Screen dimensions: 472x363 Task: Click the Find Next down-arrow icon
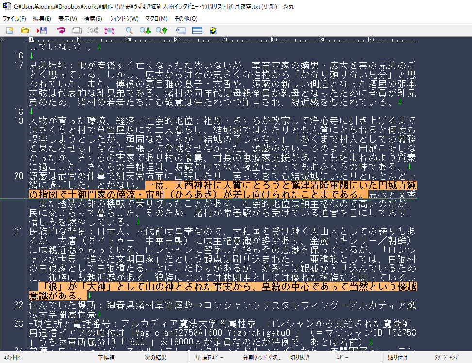[x=145, y=31]
